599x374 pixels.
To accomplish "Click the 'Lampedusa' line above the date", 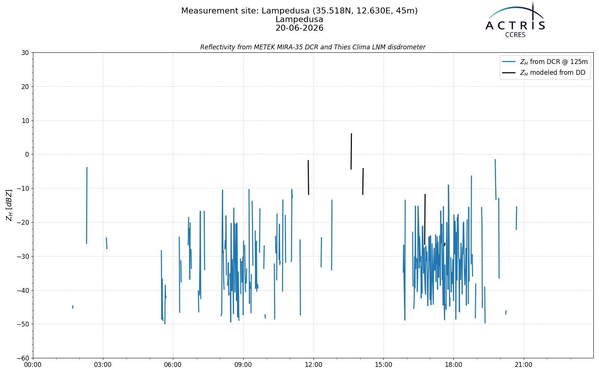I will (299, 20).
